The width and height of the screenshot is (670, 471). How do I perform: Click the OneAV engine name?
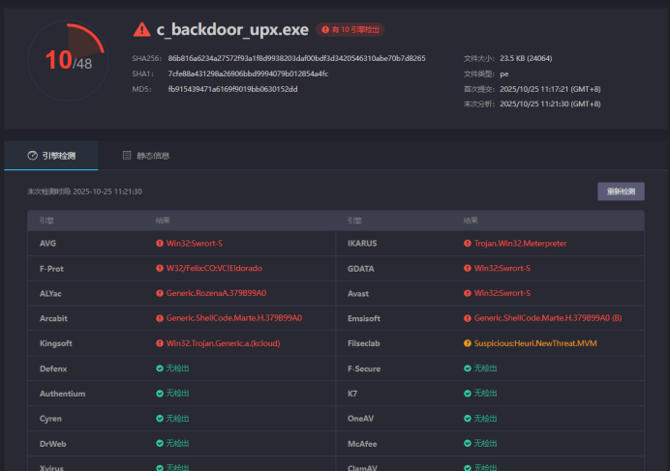point(360,419)
